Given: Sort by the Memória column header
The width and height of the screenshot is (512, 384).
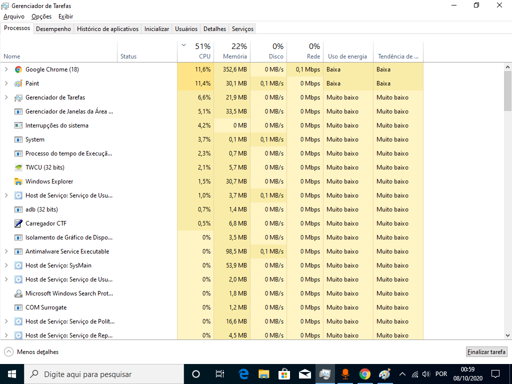Looking at the screenshot, I should pos(232,51).
